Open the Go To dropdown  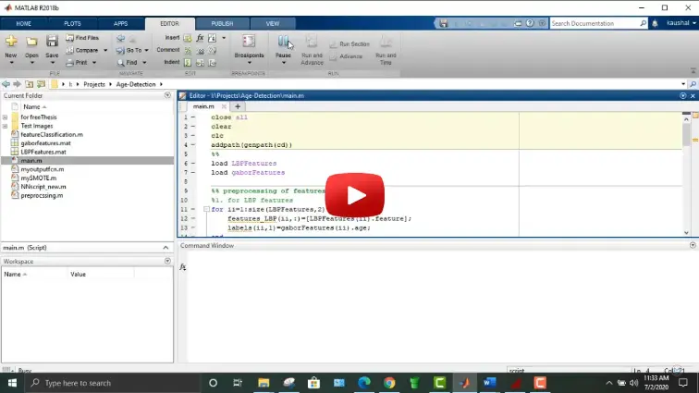(x=134, y=50)
